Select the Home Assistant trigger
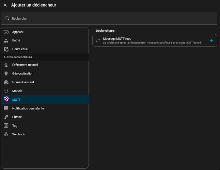Image resolution: width=220 pixels, height=170 pixels. click(x=23, y=82)
